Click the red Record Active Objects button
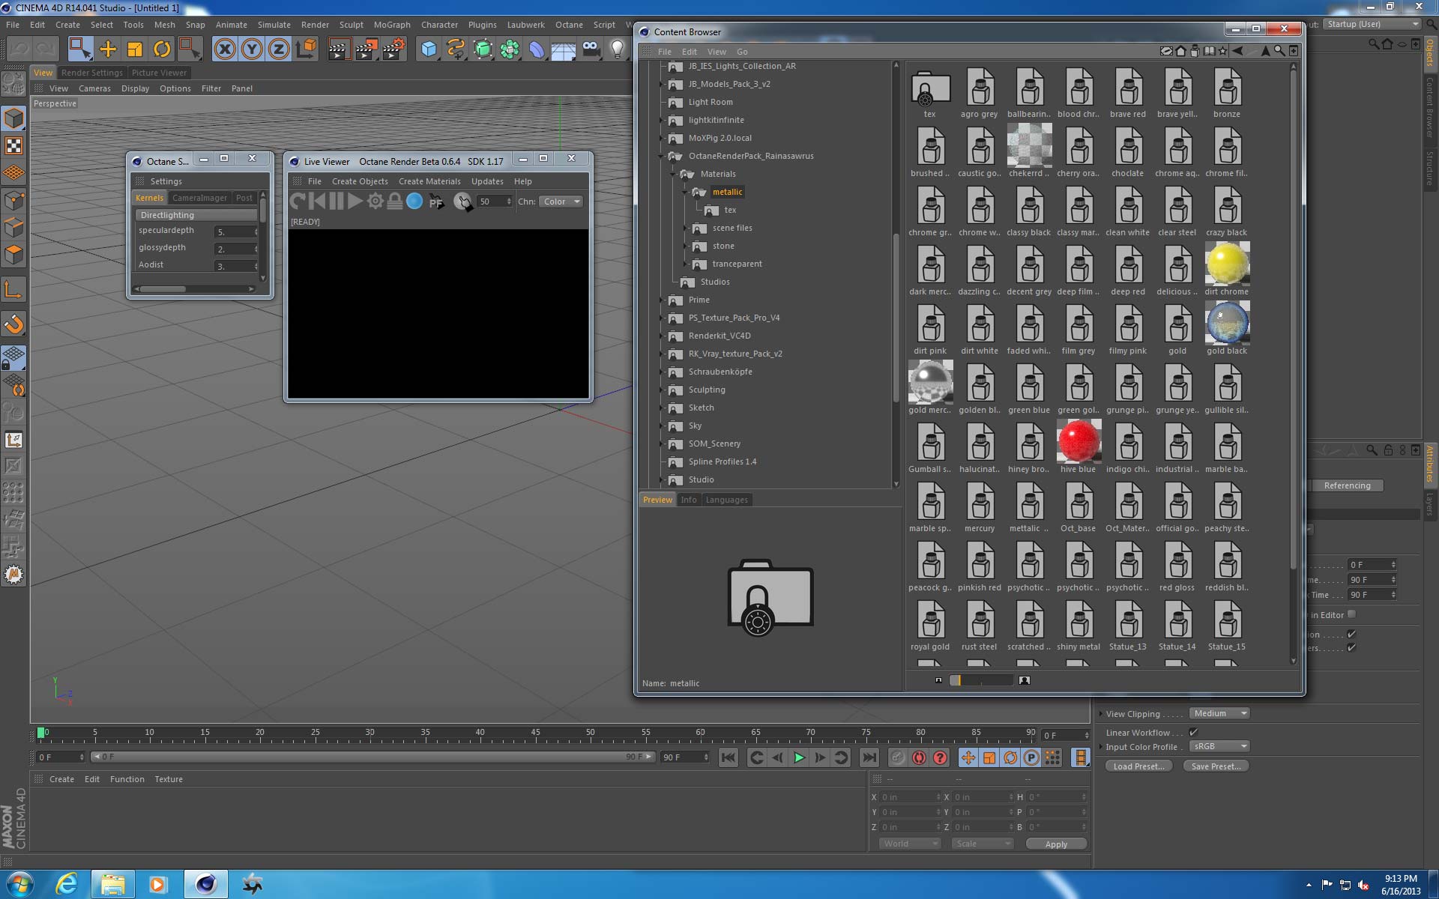 (x=919, y=758)
